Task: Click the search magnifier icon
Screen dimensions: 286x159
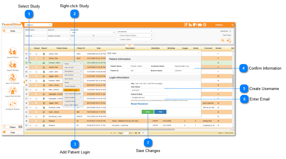Action: click(223, 40)
